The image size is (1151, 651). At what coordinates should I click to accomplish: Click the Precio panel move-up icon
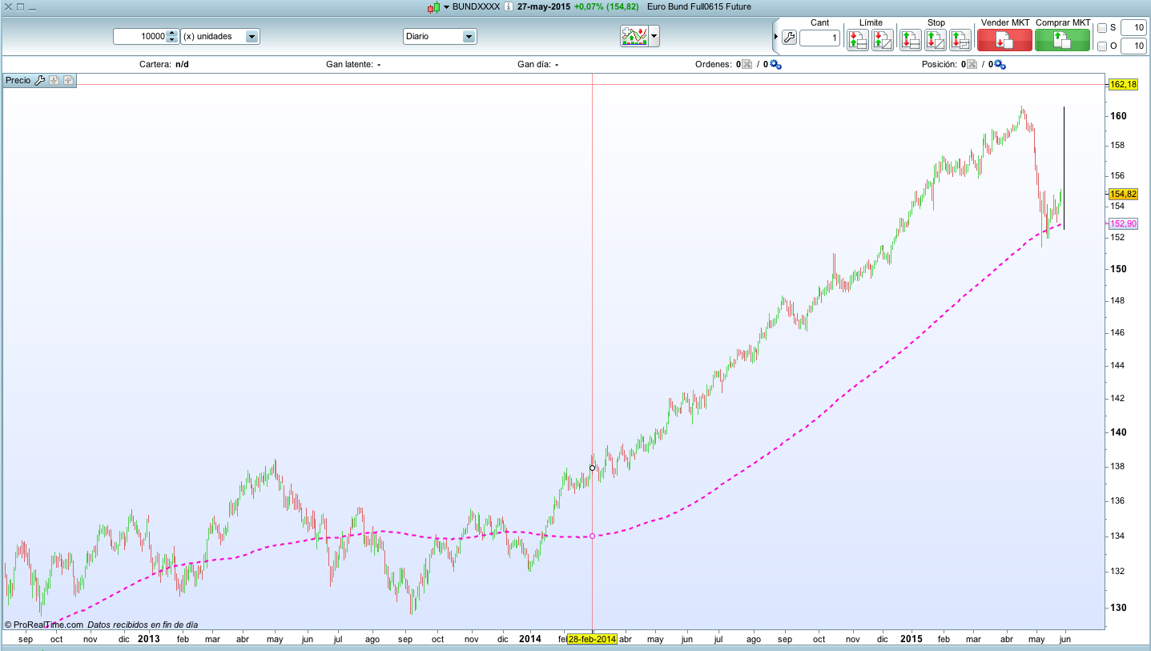pyautogui.click(x=68, y=80)
